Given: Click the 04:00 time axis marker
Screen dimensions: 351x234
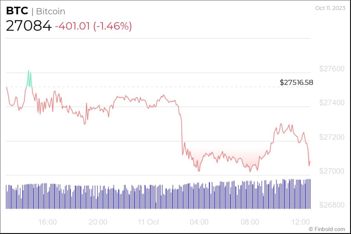Looking at the screenshot, I should click(x=199, y=222).
